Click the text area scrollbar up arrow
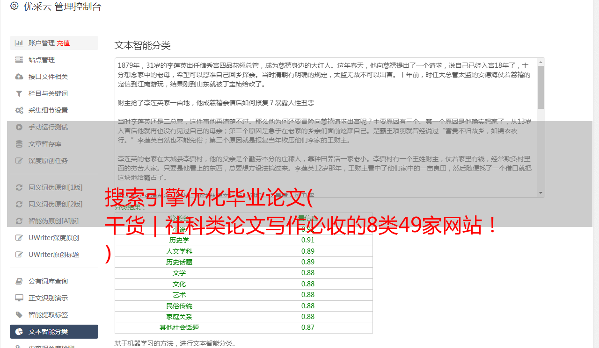Viewport: 599px width, 348px height. [541, 62]
